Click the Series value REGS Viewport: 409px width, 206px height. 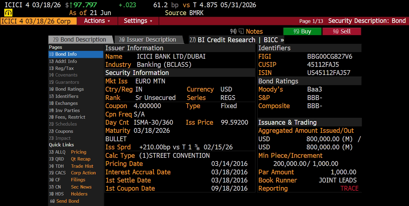(228, 98)
